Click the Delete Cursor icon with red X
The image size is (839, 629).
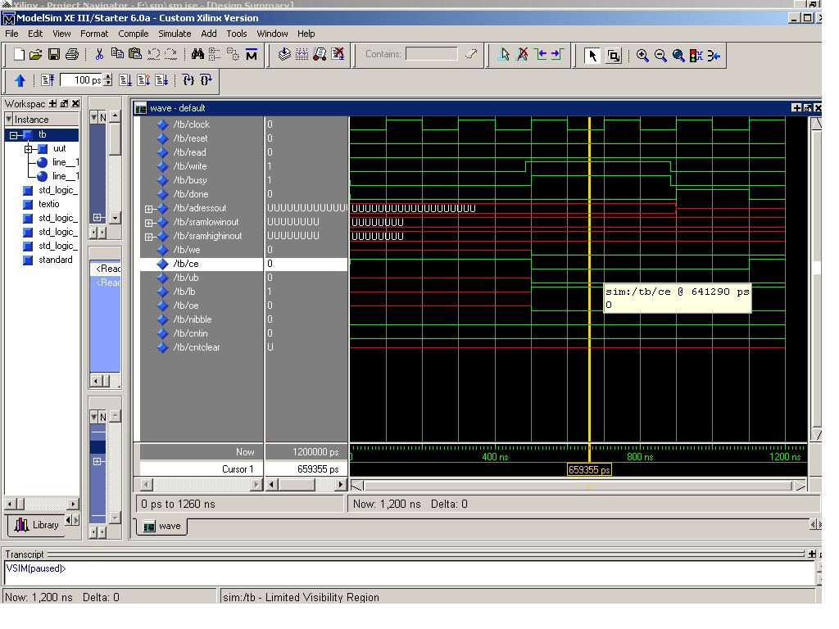[x=522, y=55]
